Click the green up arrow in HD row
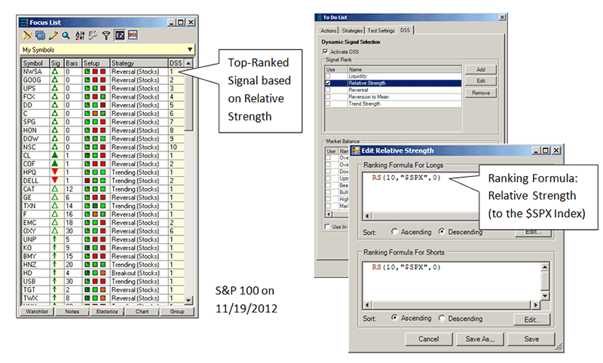 click(x=55, y=273)
